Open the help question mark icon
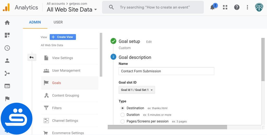Image resolution: width=267 pixels, height=135 pixels. (x=237, y=7)
